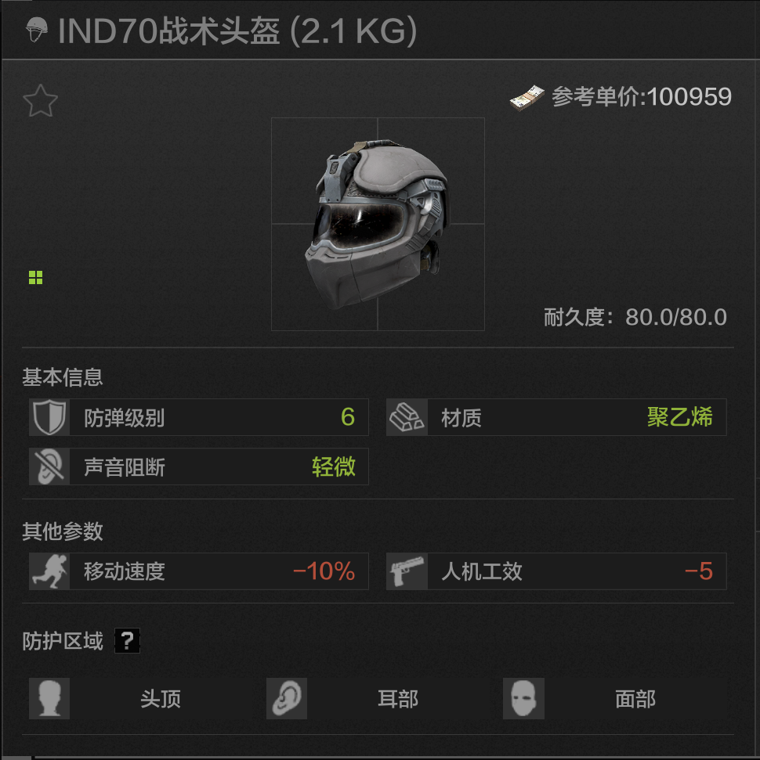The image size is (760, 760).
Task: Toggle the favorite star icon
Action: (40, 101)
